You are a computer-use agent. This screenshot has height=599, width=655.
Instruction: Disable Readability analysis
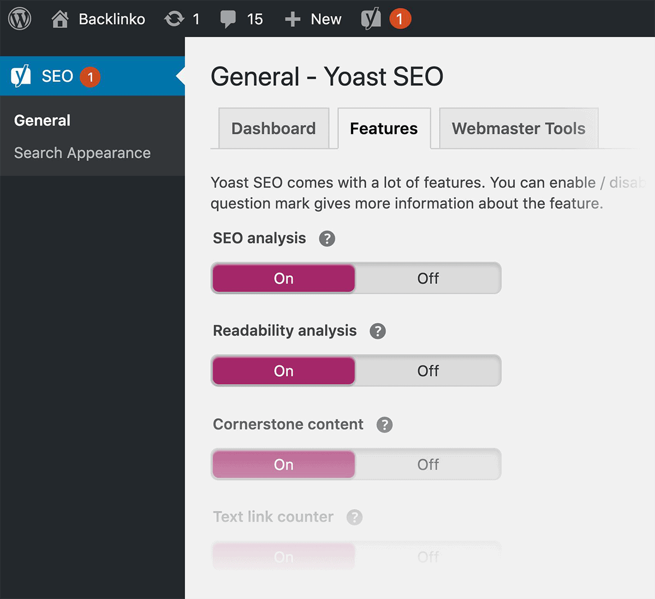point(428,371)
